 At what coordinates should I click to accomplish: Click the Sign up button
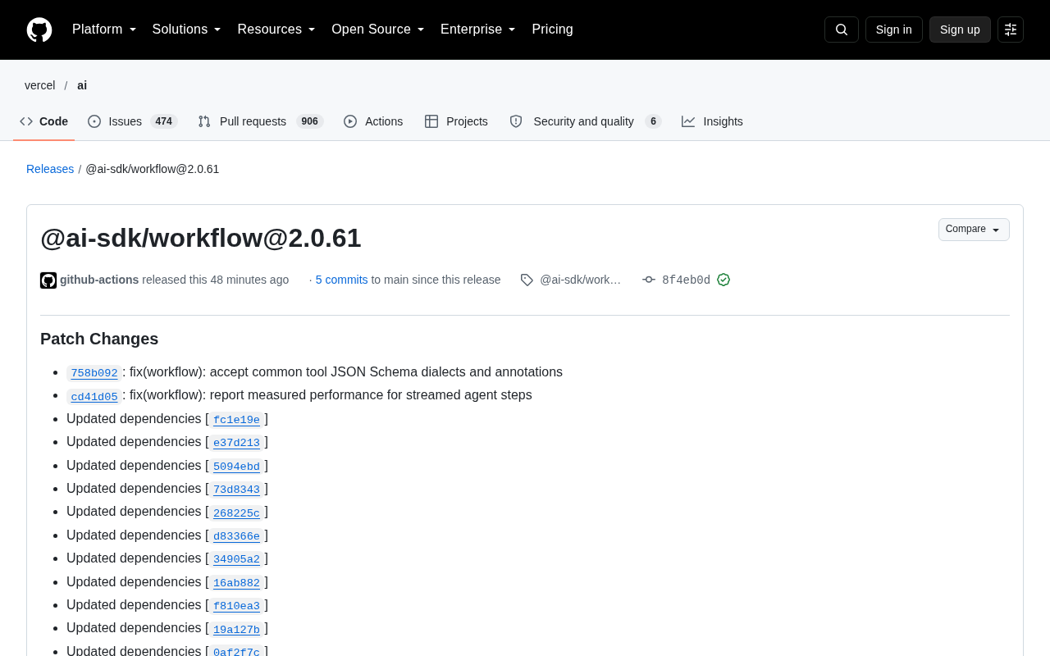click(x=960, y=30)
